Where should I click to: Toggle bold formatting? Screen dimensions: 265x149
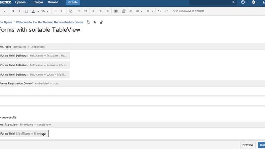tap(13, 11)
